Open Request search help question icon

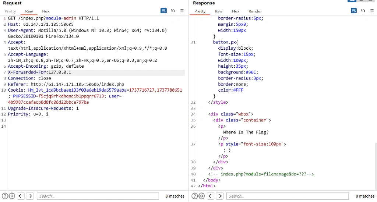pyautogui.click(x=5, y=196)
